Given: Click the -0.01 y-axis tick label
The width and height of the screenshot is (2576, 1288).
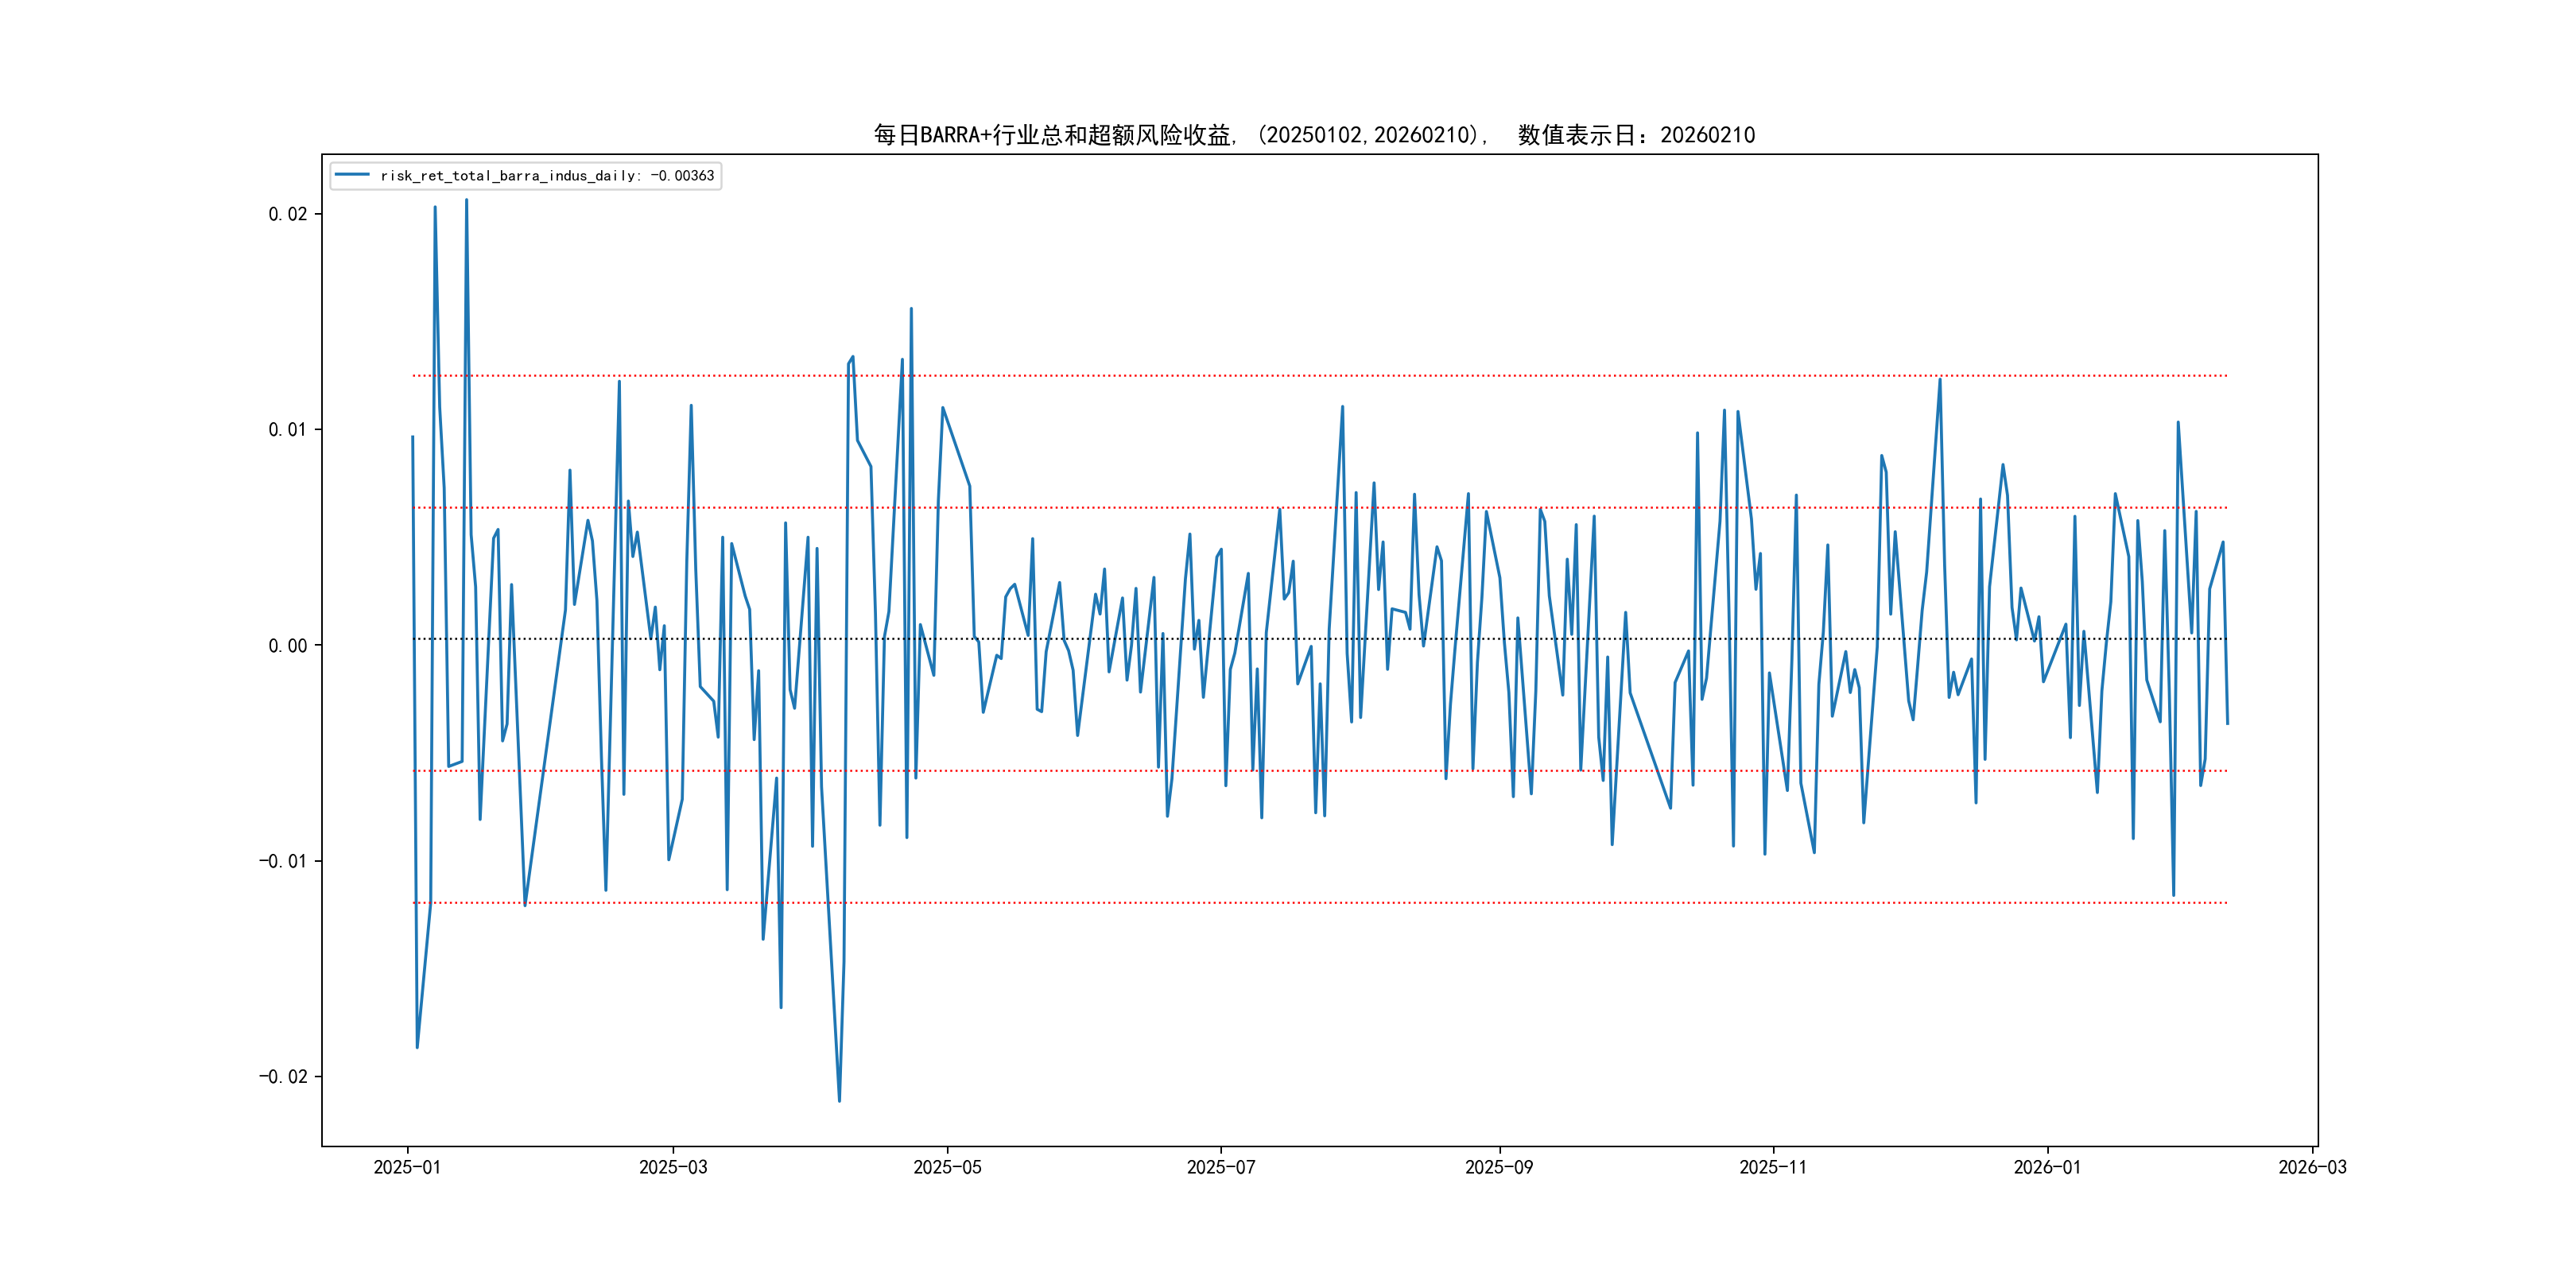Looking at the screenshot, I should pyautogui.click(x=283, y=861).
